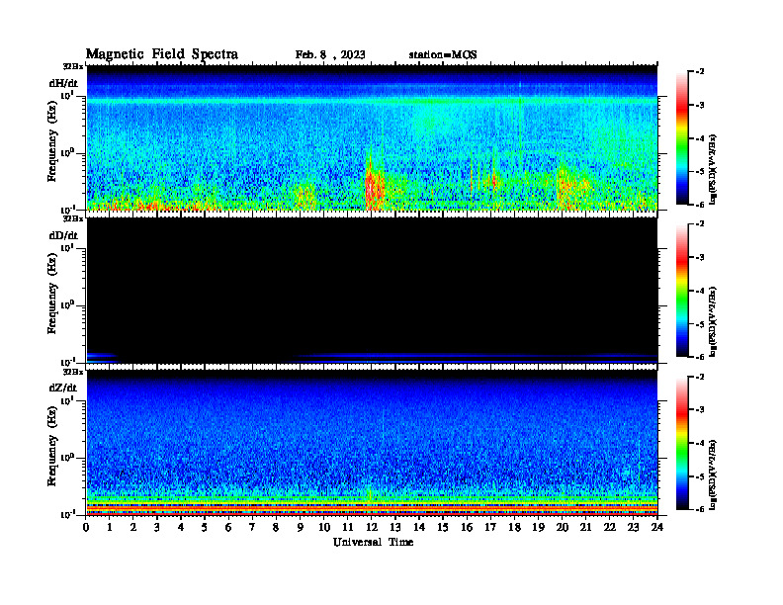Click the log(PSD) units label beside dZ/dt colorbar
Viewport: 783px width, 605px height.
[714, 475]
